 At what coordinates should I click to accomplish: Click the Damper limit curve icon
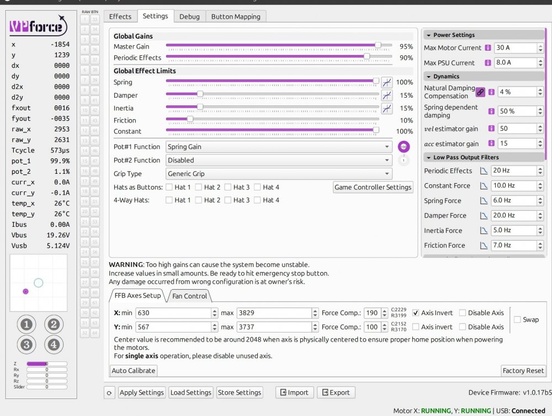(x=387, y=95)
